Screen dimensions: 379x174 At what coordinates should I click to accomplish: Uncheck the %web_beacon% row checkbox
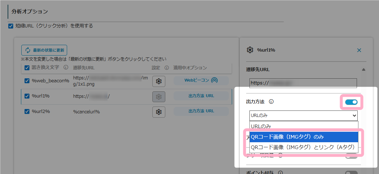27,81
